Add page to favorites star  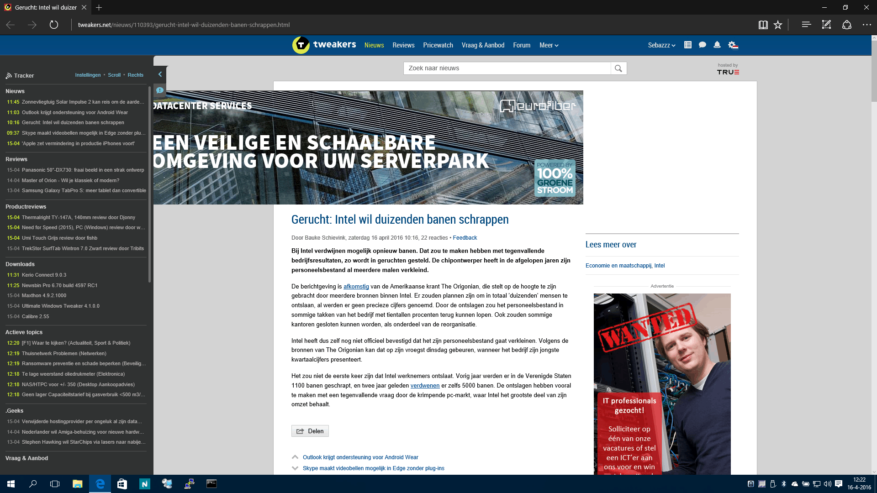tap(778, 25)
